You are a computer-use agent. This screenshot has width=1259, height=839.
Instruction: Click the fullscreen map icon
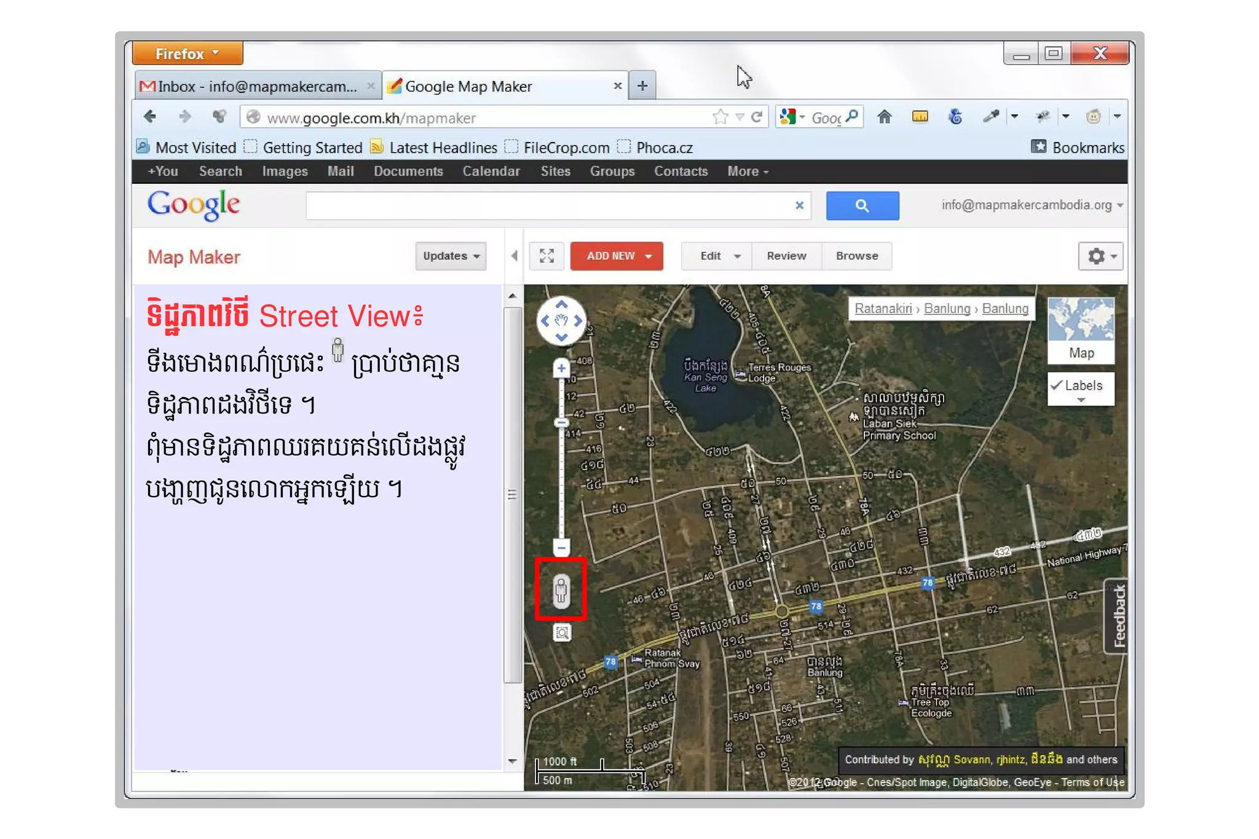pyautogui.click(x=547, y=256)
